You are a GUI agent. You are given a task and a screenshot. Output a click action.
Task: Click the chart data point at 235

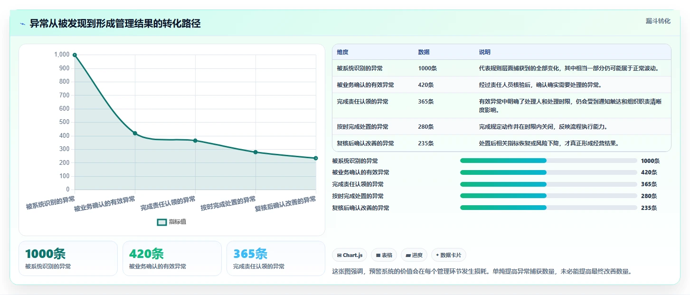pyautogui.click(x=316, y=158)
